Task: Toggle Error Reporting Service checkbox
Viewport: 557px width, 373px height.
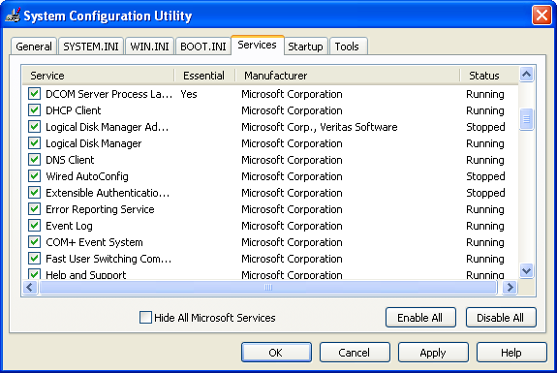Action: tap(34, 209)
